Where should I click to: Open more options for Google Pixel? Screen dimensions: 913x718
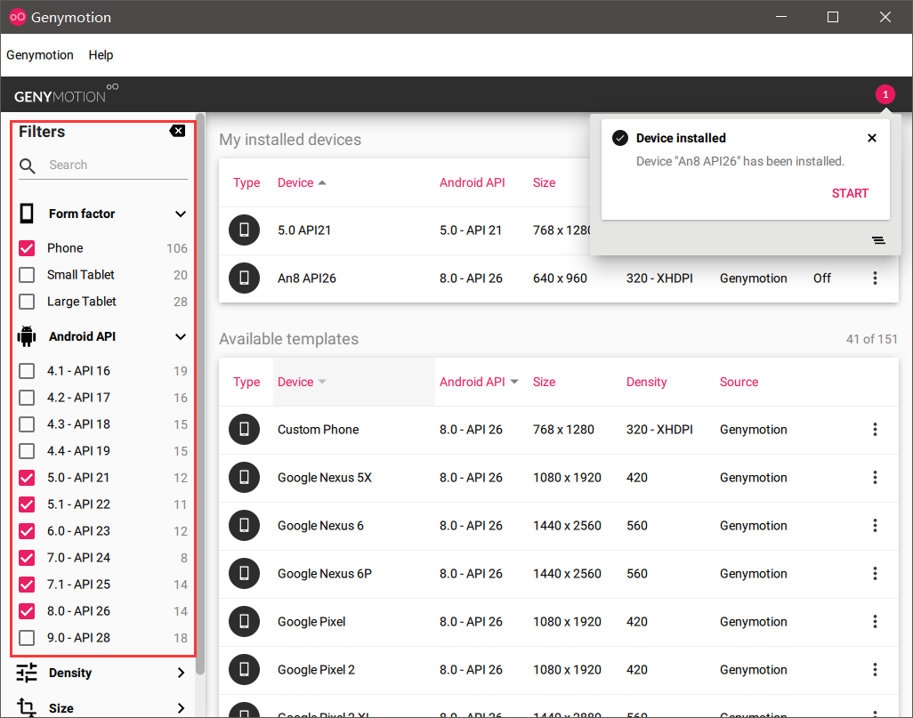pos(875,621)
